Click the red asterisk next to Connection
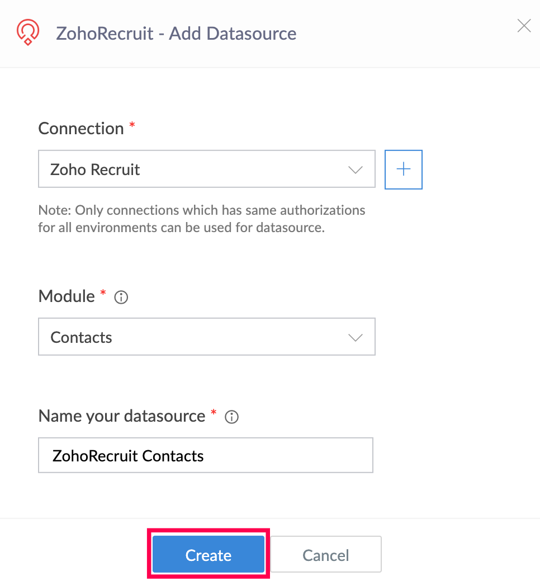Screen dimensions: 540x585 point(132,126)
